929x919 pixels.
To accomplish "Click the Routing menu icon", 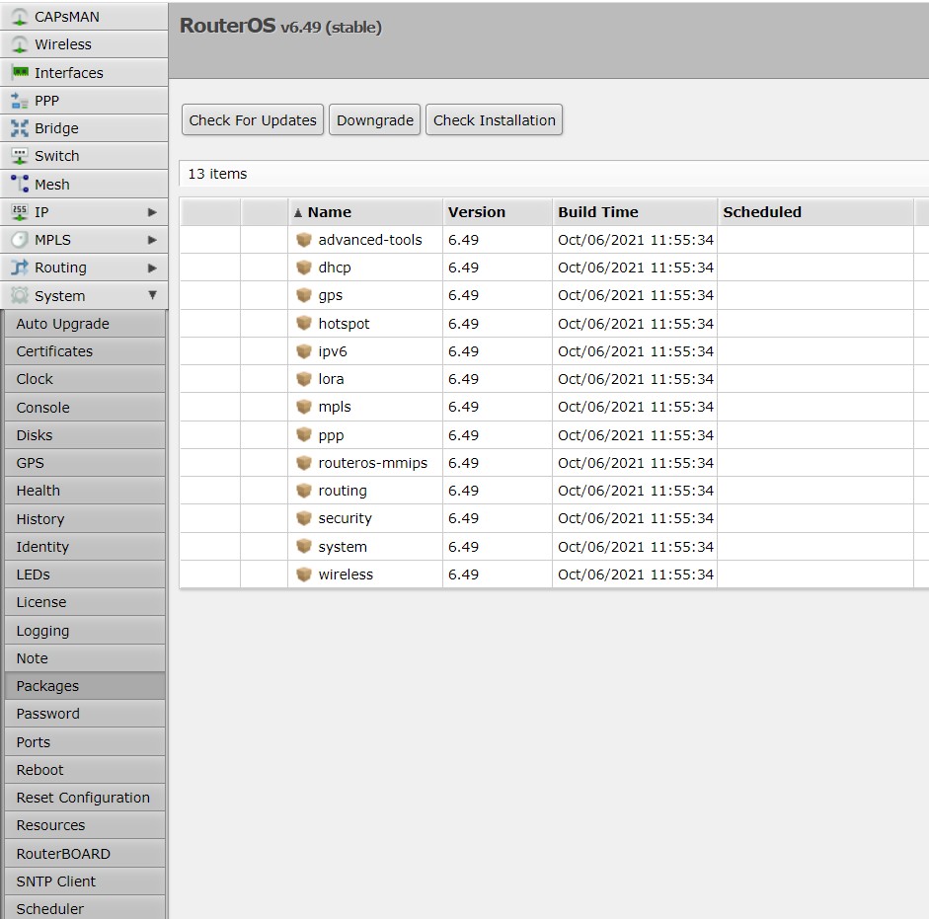I will 20,268.
